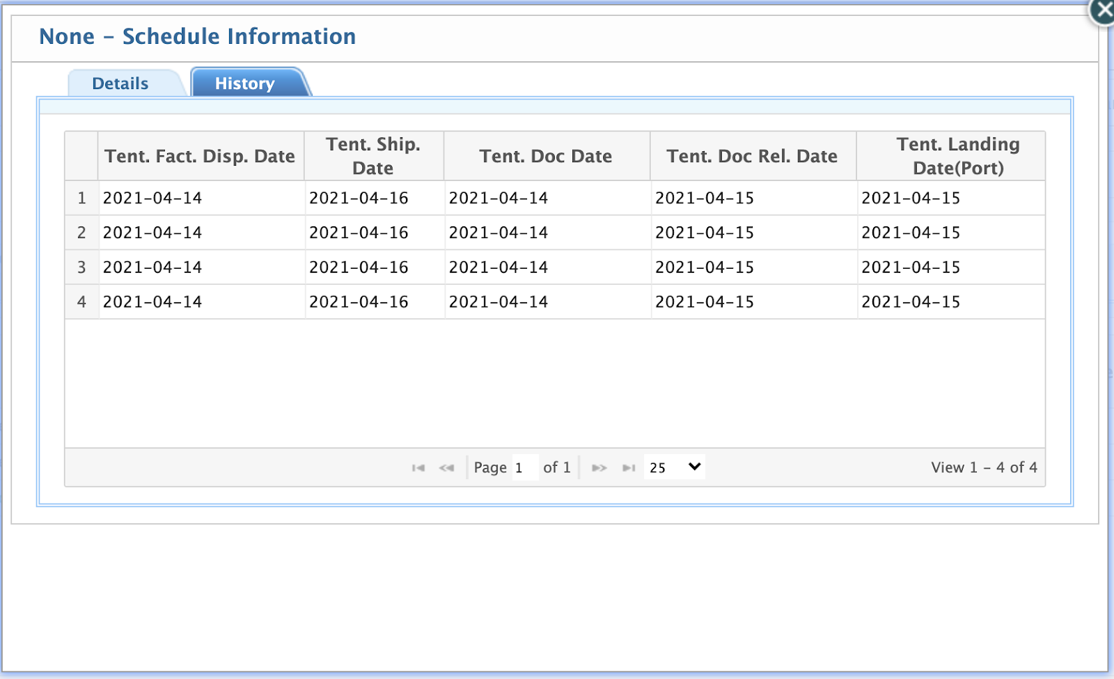Jump to last page using pager icon

click(x=629, y=468)
